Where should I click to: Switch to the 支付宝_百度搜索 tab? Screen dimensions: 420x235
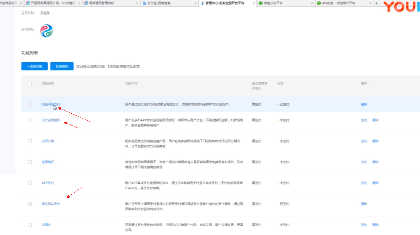tap(170, 3)
